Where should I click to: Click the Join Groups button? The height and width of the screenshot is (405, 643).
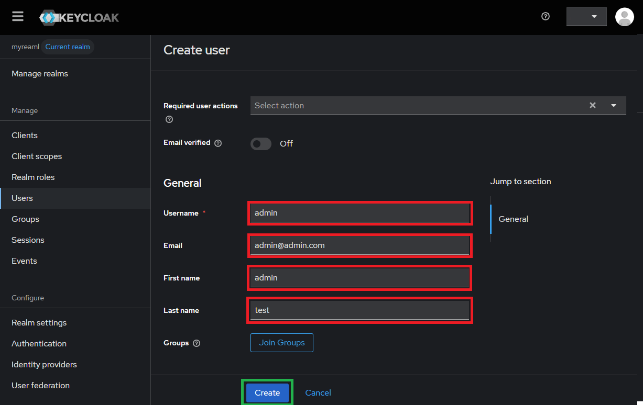[x=281, y=343]
